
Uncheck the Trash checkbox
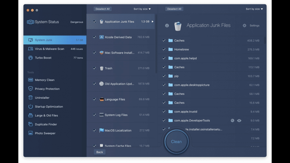tap(94, 68)
